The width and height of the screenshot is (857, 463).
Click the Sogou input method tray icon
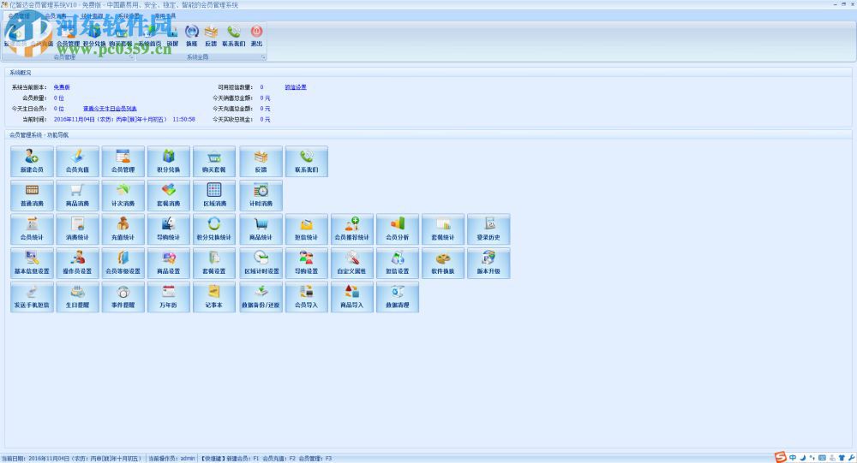pos(781,458)
